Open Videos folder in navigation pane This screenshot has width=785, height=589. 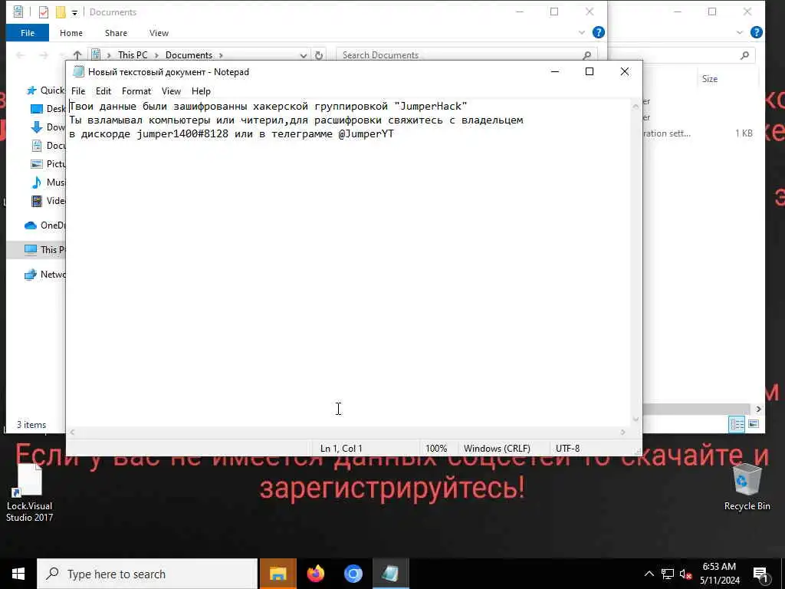click(x=48, y=201)
